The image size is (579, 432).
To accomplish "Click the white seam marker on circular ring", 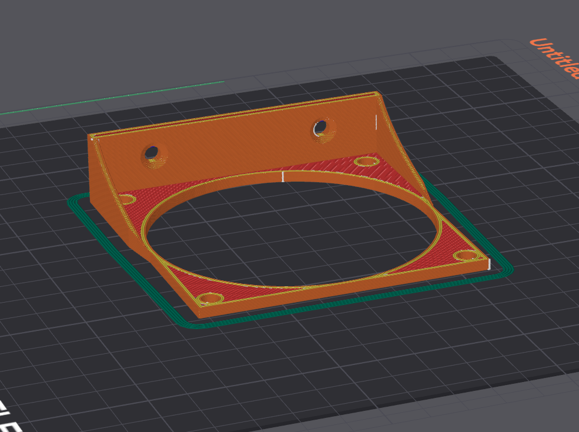I will (x=283, y=177).
